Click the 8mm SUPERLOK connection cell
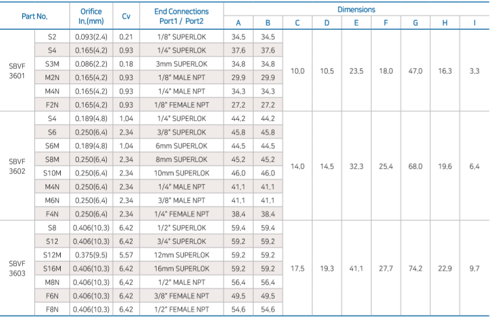The height and width of the screenshot is (319, 492). (x=181, y=159)
